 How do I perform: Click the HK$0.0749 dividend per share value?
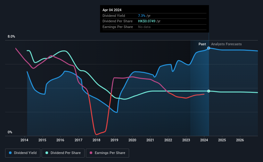click(147, 21)
